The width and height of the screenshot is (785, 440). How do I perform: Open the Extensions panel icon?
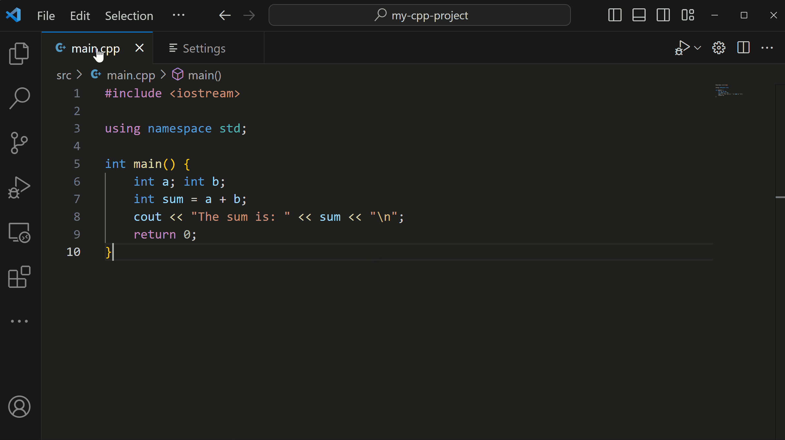(x=19, y=278)
